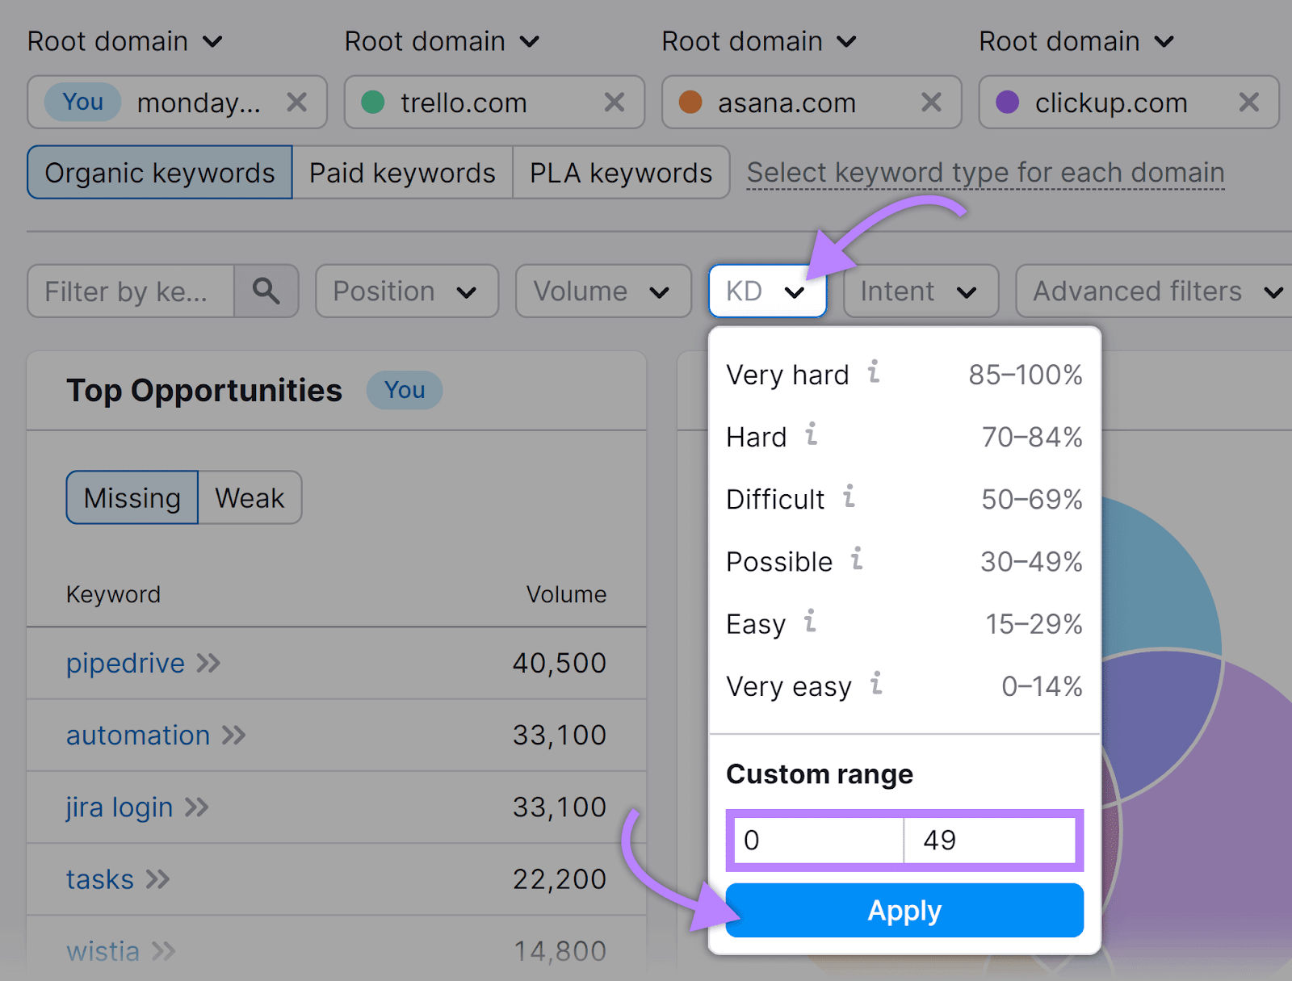
Task: Select the Missing keywords toggle
Action: click(x=131, y=497)
